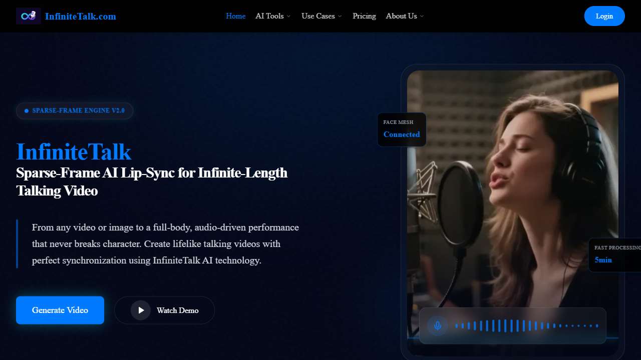Click the blue dot on the engine badge
The height and width of the screenshot is (360, 641).
tap(26, 110)
